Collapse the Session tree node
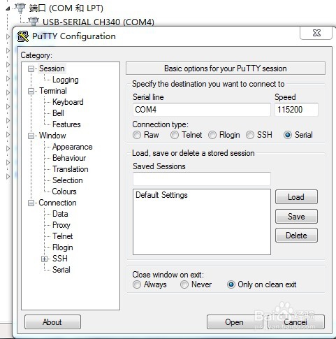This screenshot has height=339, width=336. tap(31, 68)
